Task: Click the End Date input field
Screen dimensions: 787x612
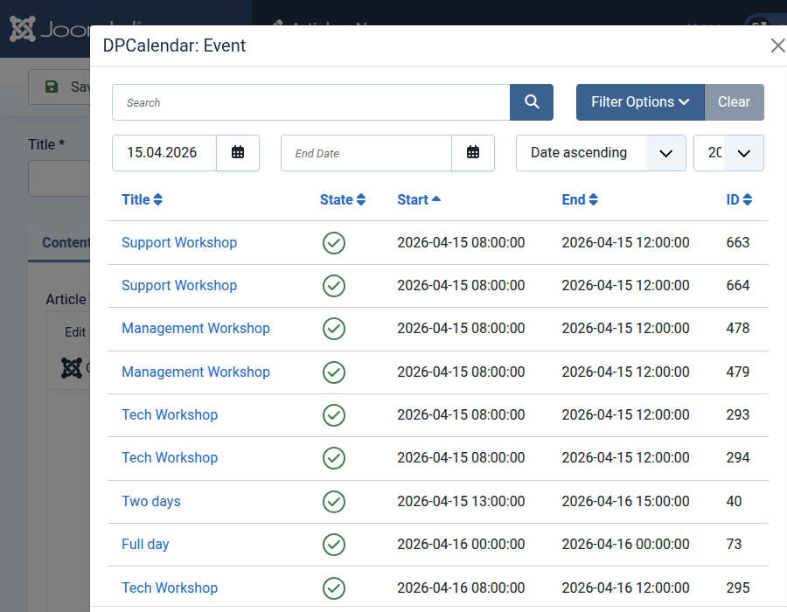Action: coord(366,153)
